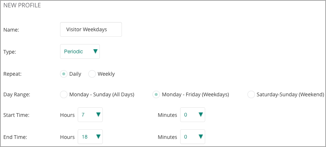
Task: Select the Weekly repeat radio button
Action: point(92,74)
